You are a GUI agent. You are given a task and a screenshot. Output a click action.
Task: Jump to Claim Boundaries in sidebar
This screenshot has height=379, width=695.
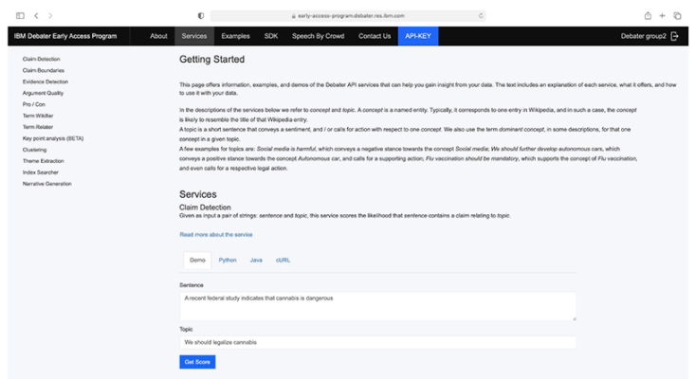coord(44,70)
